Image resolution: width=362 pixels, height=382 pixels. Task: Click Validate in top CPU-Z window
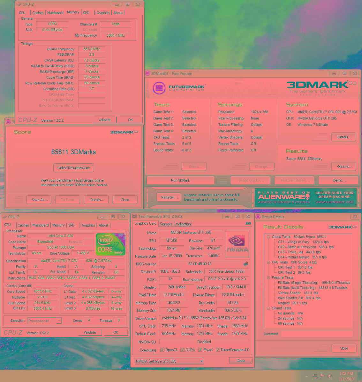105,120
